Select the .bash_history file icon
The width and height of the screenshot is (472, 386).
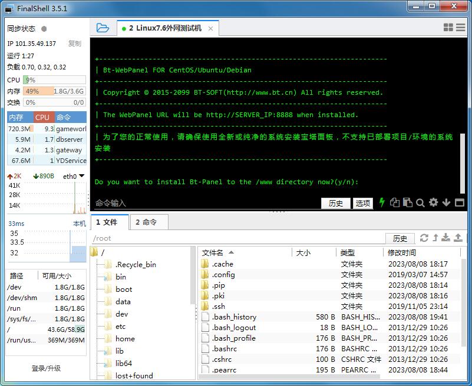point(205,317)
